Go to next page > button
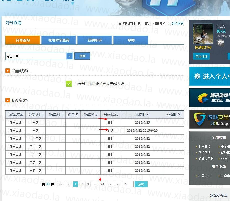This screenshot has height=201, width=230. click(110, 184)
